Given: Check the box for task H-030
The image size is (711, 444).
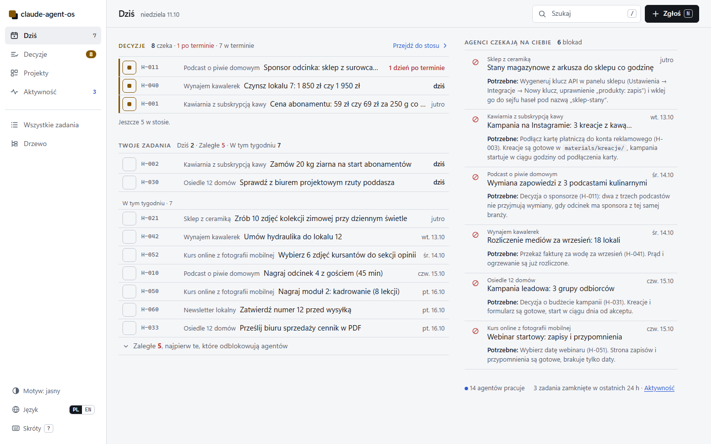Looking at the screenshot, I should tap(129, 183).
